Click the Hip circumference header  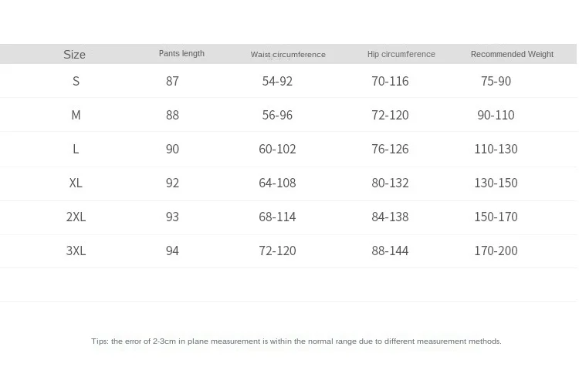(401, 54)
